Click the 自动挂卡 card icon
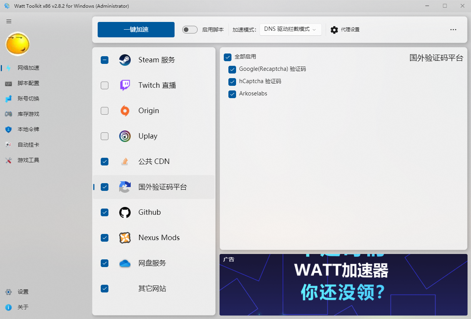Image resolution: width=471 pixels, height=319 pixels. click(8, 145)
